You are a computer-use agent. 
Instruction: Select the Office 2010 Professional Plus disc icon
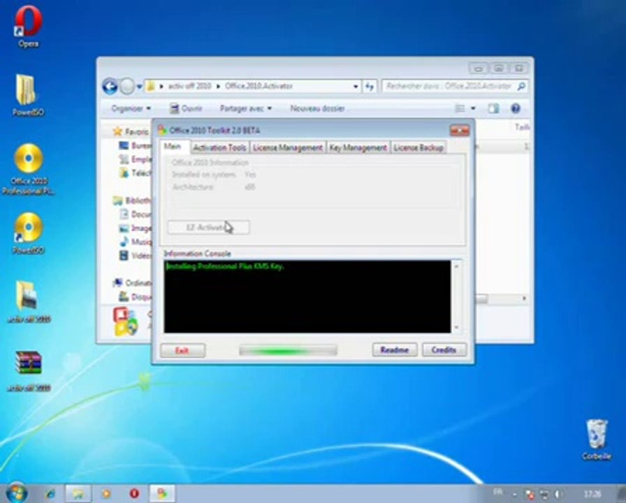[x=29, y=169]
